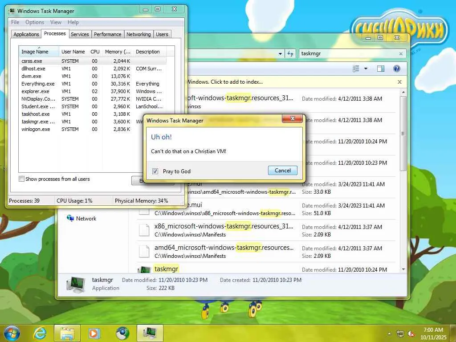Open the clock showing 7:00 AM
Image resolution: width=456 pixels, height=342 pixels.
coord(433,334)
